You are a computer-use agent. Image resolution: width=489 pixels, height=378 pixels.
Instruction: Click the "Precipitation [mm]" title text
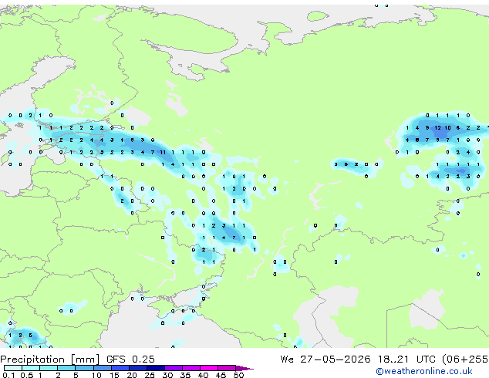(49, 359)
